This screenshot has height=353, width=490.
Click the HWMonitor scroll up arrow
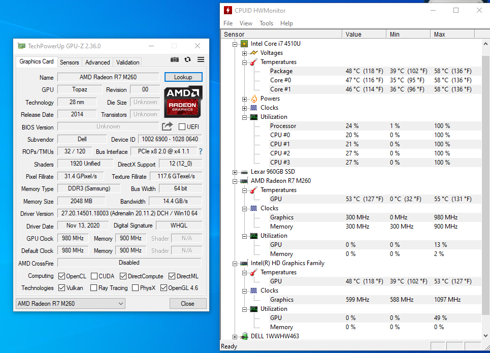485,44
